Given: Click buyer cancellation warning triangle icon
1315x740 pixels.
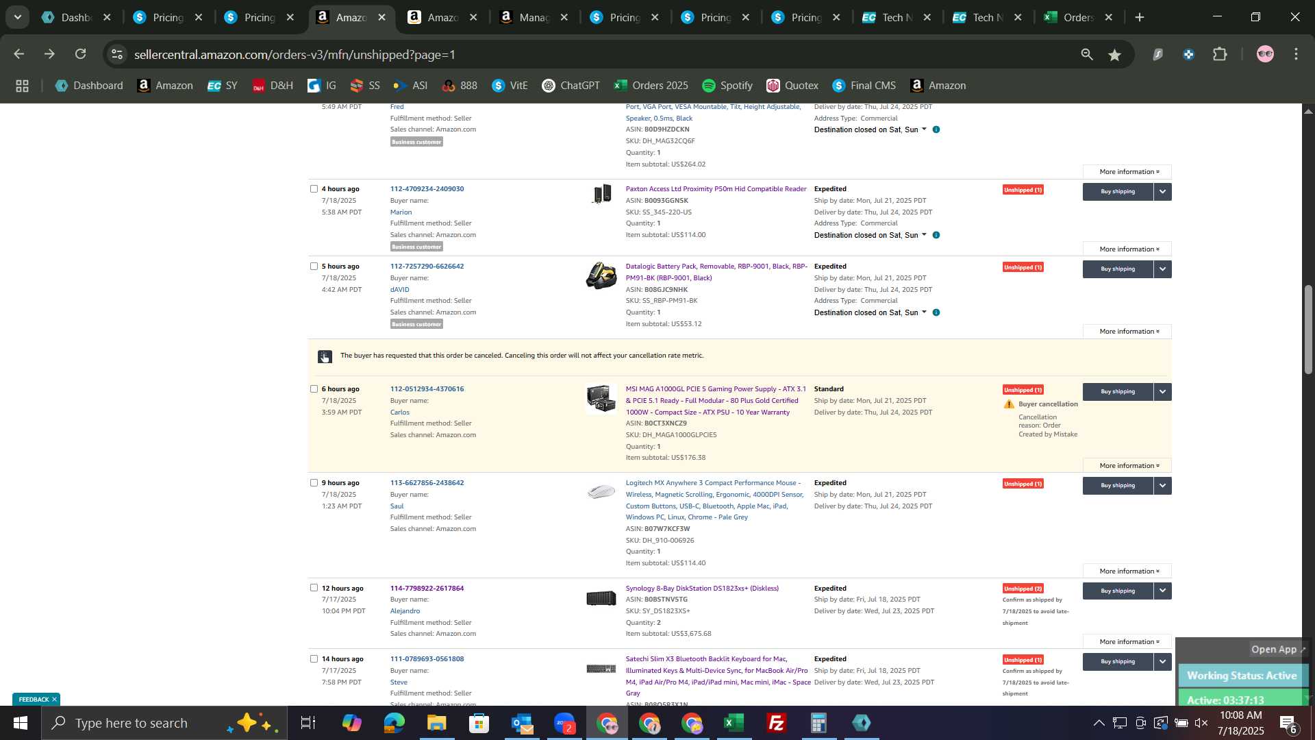Looking at the screenshot, I should pyautogui.click(x=1009, y=404).
